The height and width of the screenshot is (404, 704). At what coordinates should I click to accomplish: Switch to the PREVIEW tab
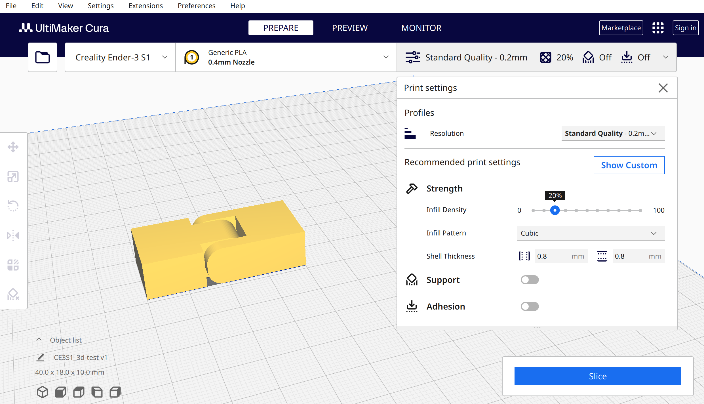(x=350, y=28)
